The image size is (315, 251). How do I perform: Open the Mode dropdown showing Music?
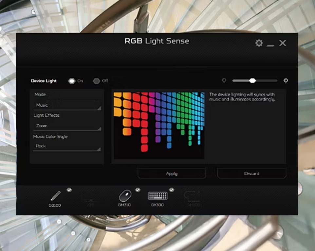coord(67,105)
